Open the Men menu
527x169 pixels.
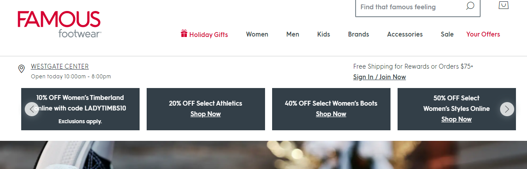click(293, 34)
